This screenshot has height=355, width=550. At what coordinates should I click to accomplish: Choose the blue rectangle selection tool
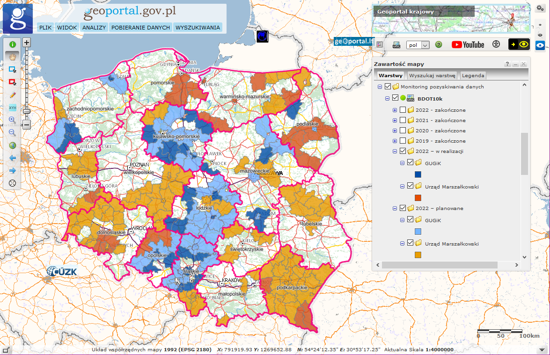[13, 69]
